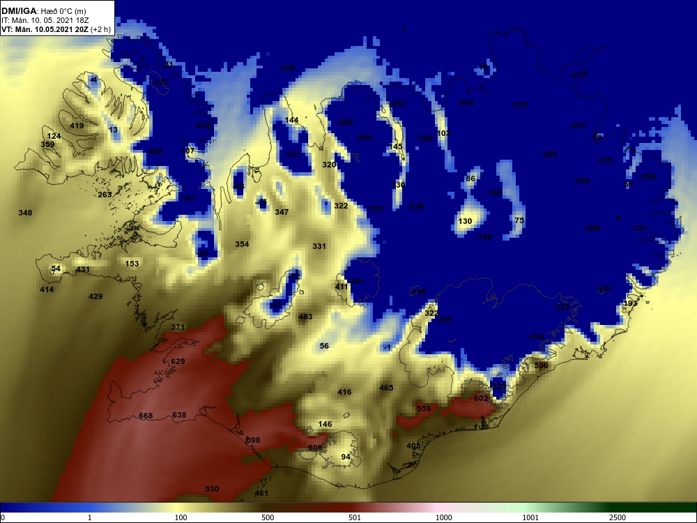Click the map value '347'
The width and height of the screenshot is (697, 523).
(x=282, y=212)
